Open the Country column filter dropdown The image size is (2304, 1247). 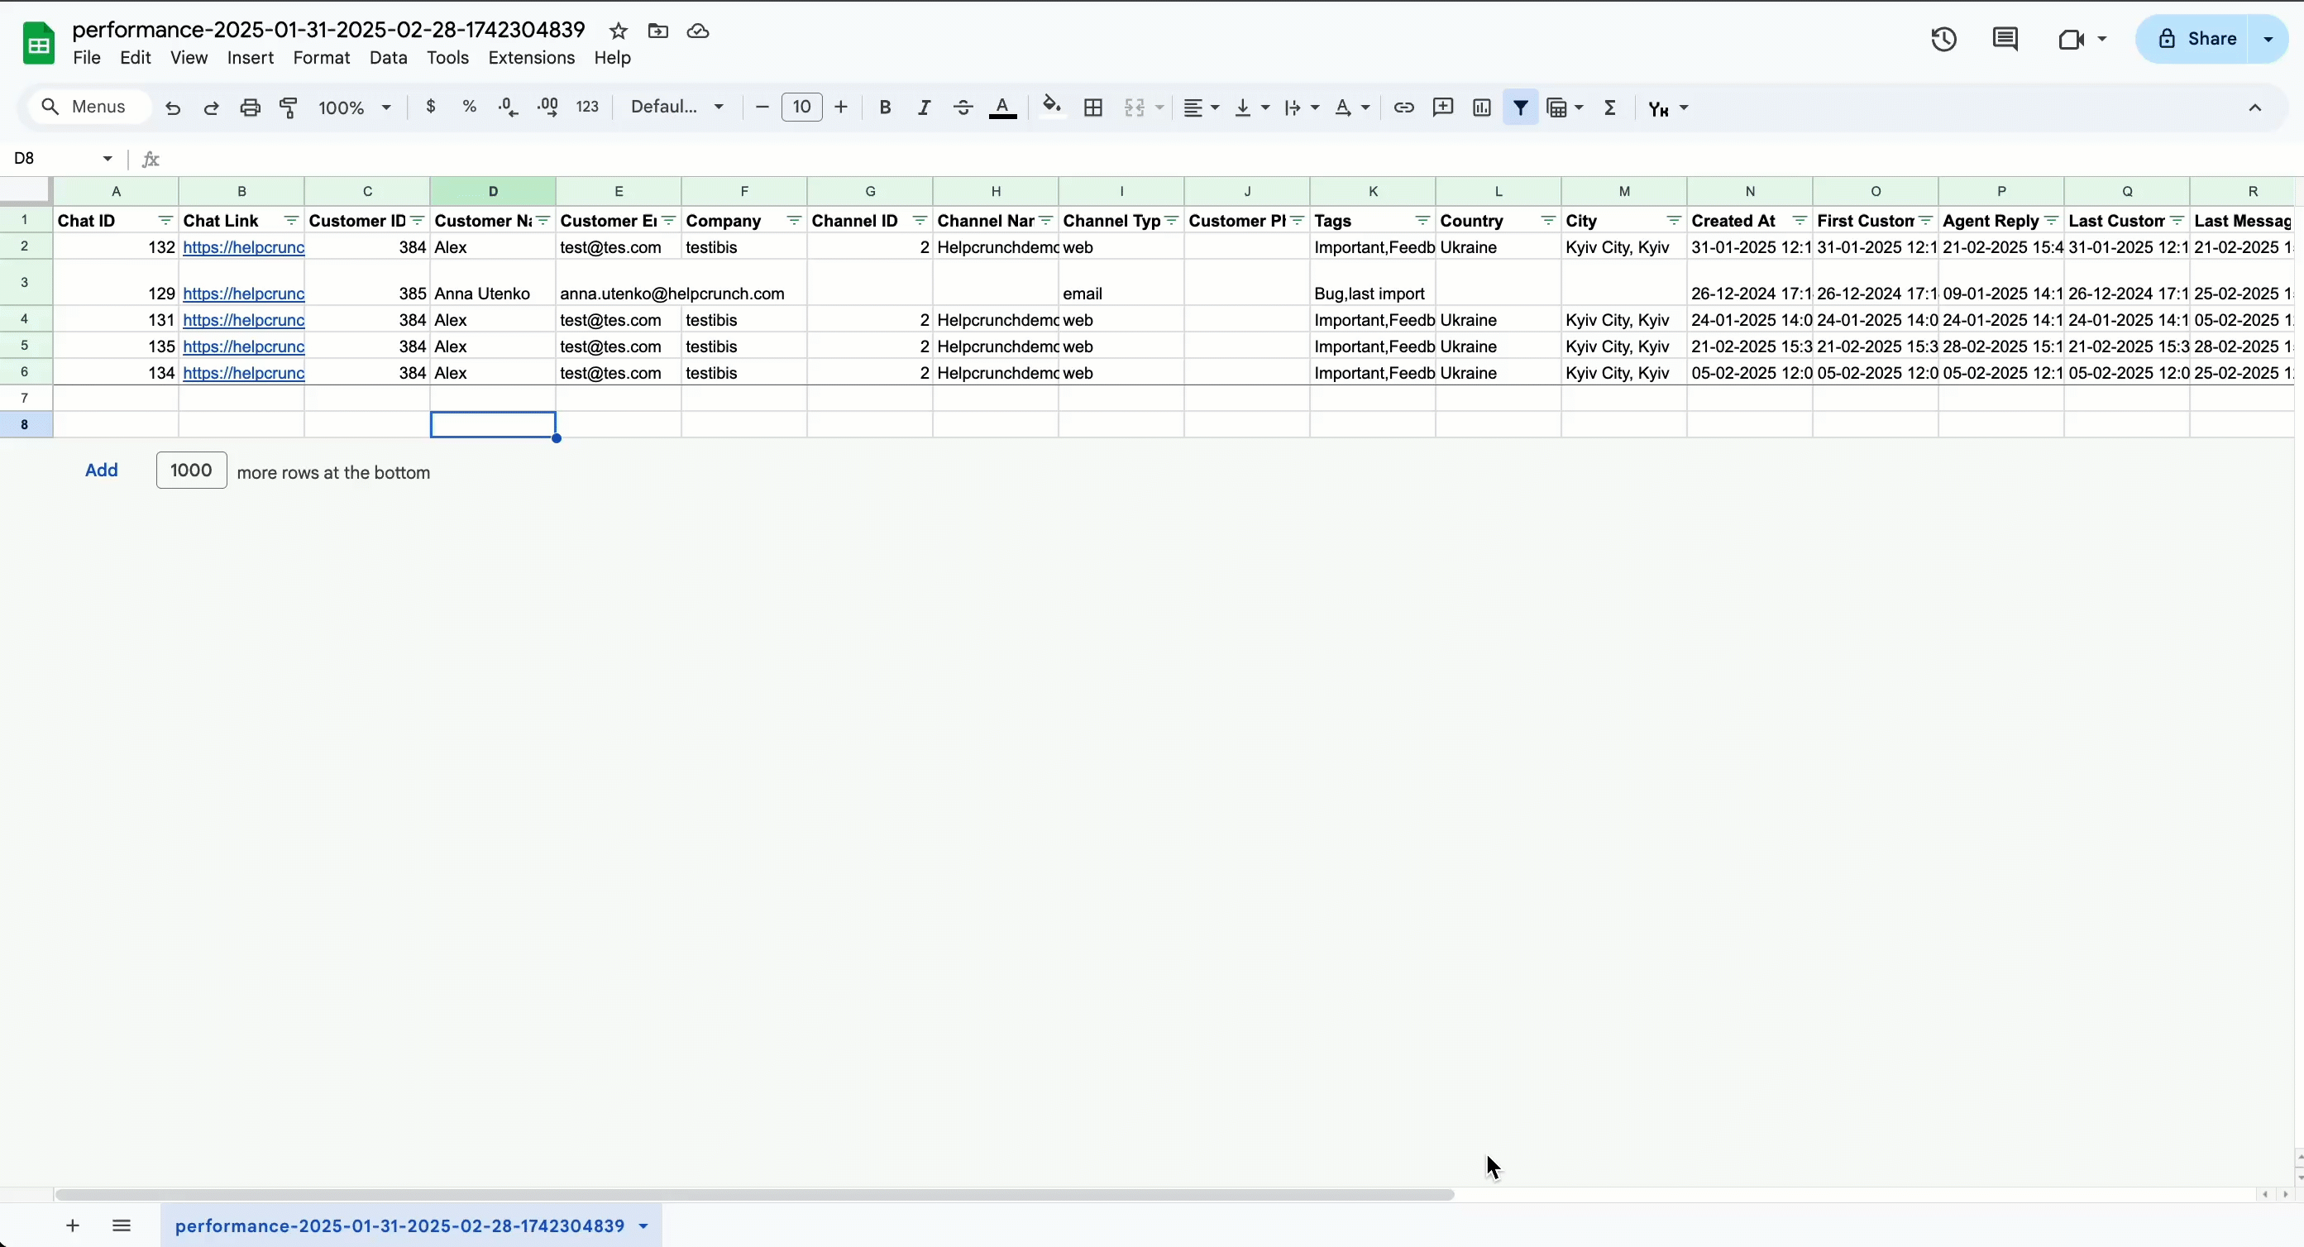[x=1547, y=221]
